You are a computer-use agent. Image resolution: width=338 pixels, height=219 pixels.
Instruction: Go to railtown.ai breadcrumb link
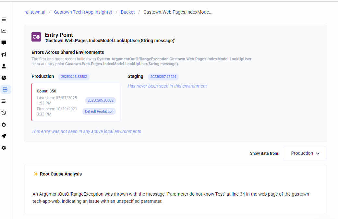coord(35,12)
